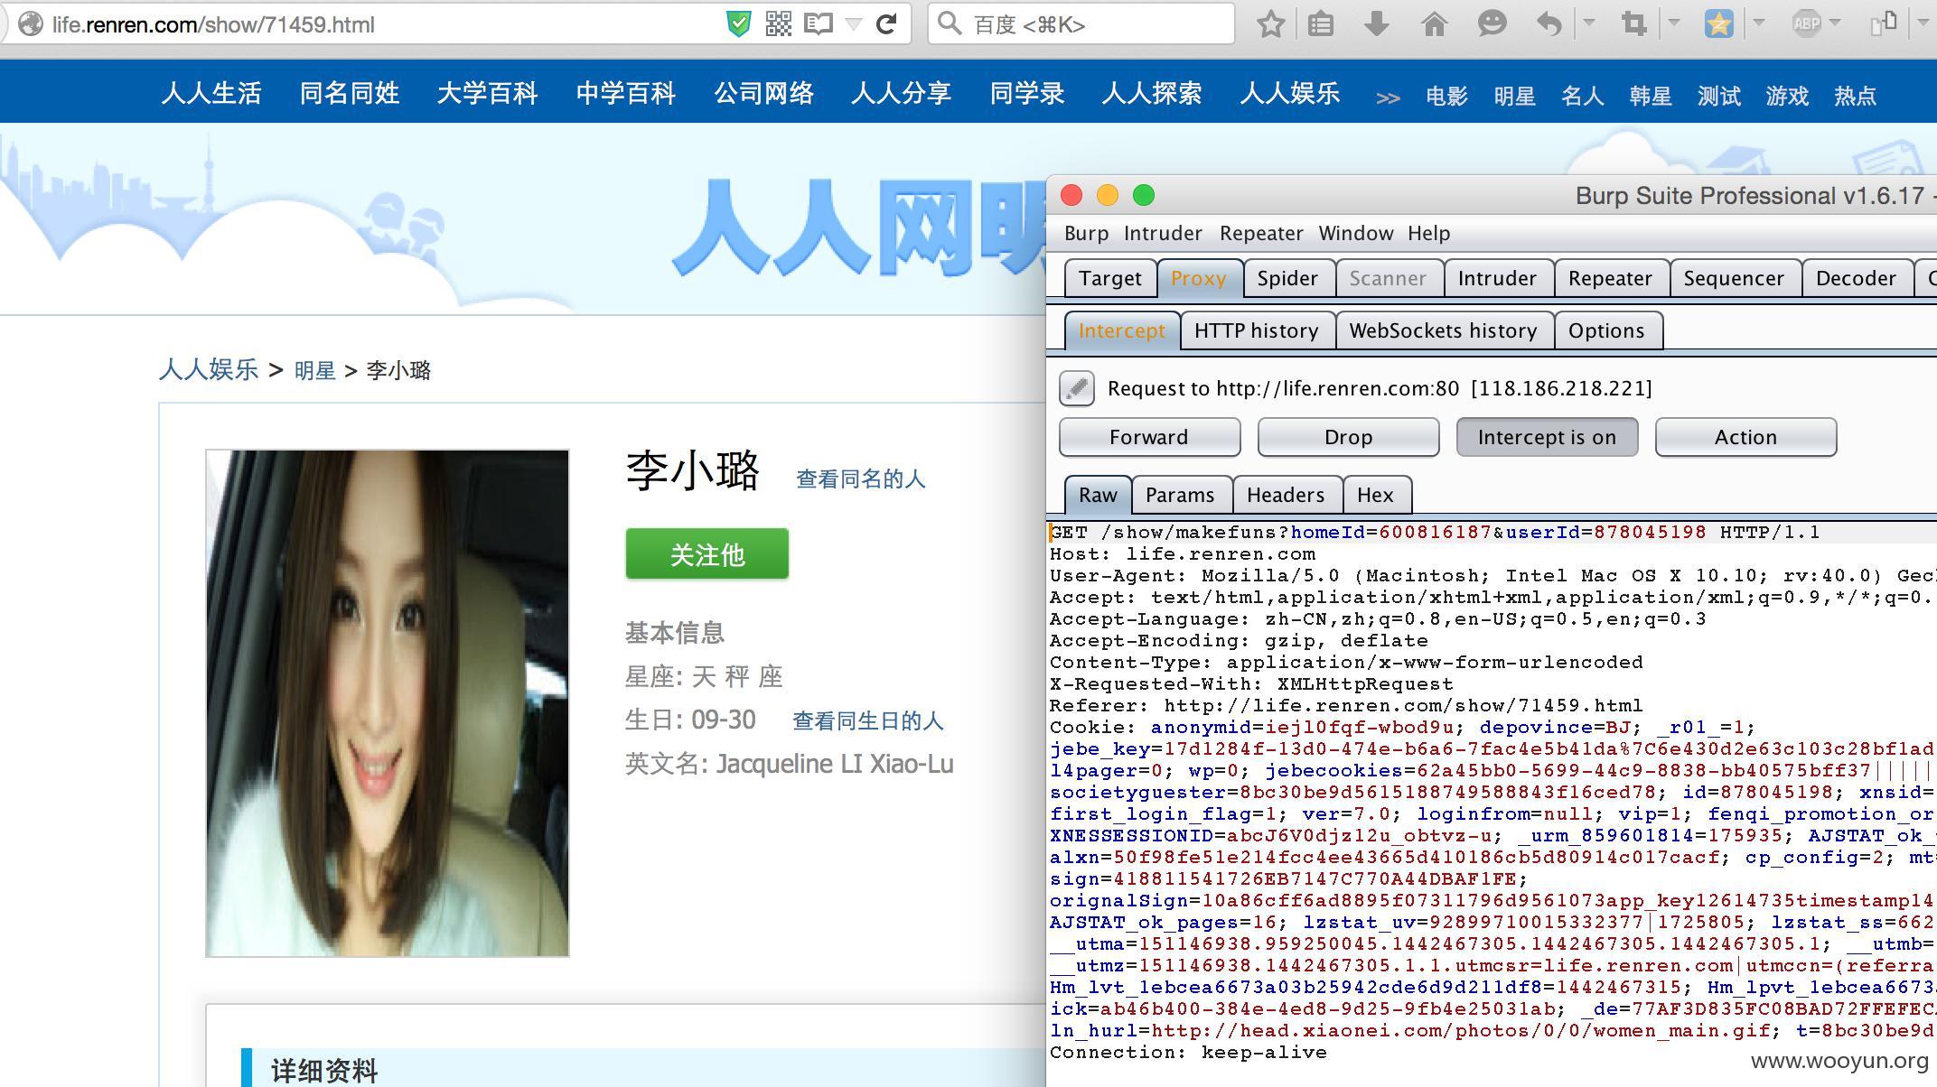This screenshot has width=1937, height=1087.
Task: Open 同名同姓 navigation link
Action: point(350,93)
